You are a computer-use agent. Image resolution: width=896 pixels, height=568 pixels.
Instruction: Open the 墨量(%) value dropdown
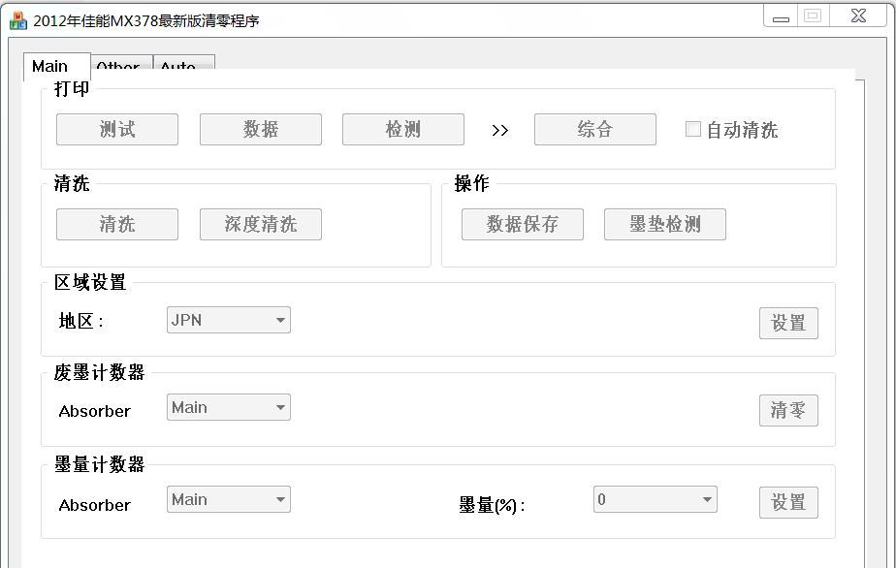656,499
